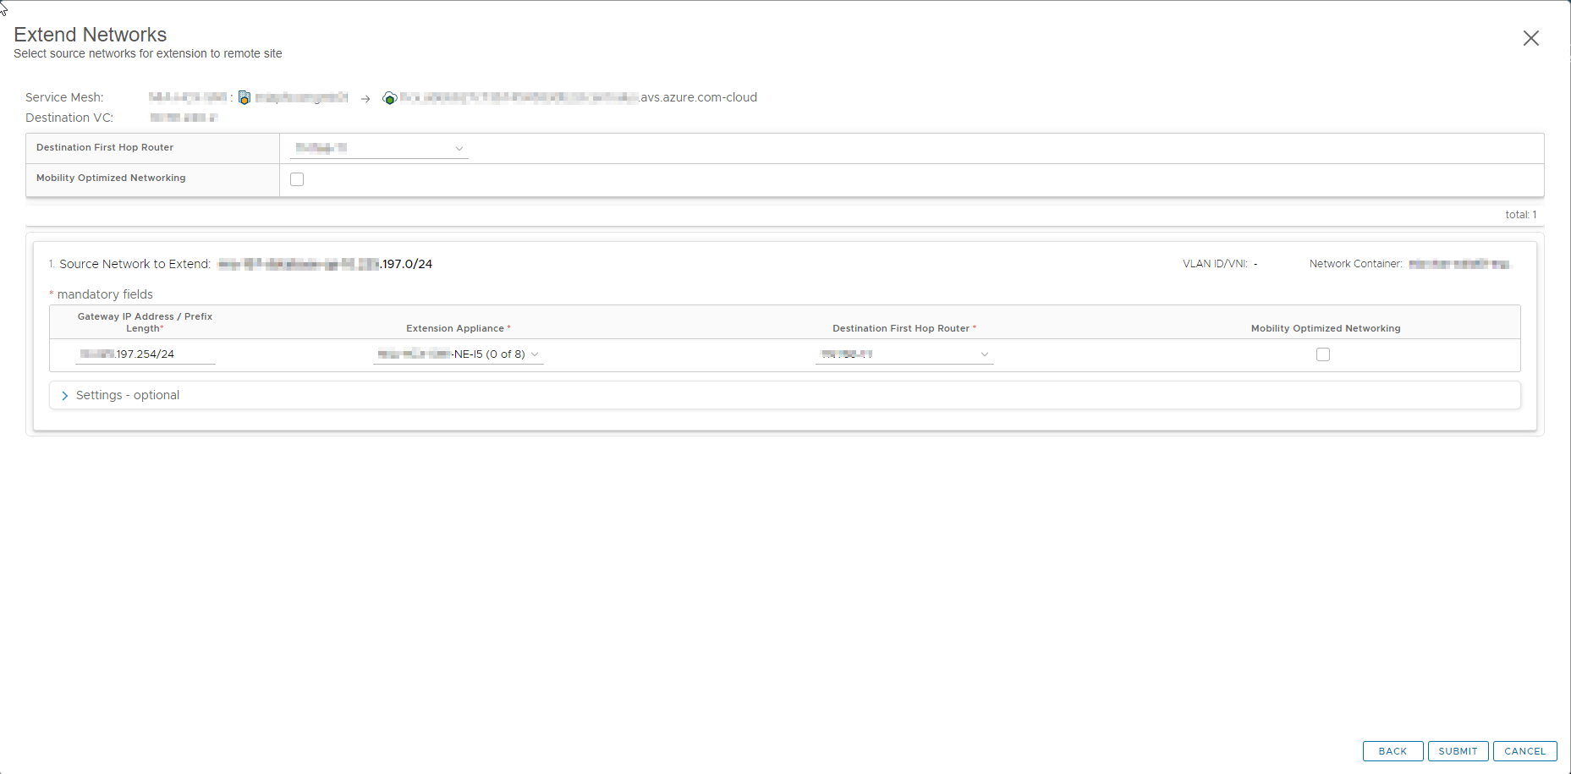Click the source site icon in Service Mesh
This screenshot has width=1571, height=774.
pyautogui.click(x=244, y=97)
